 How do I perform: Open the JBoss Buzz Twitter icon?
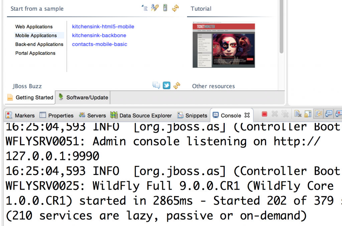click(167, 85)
